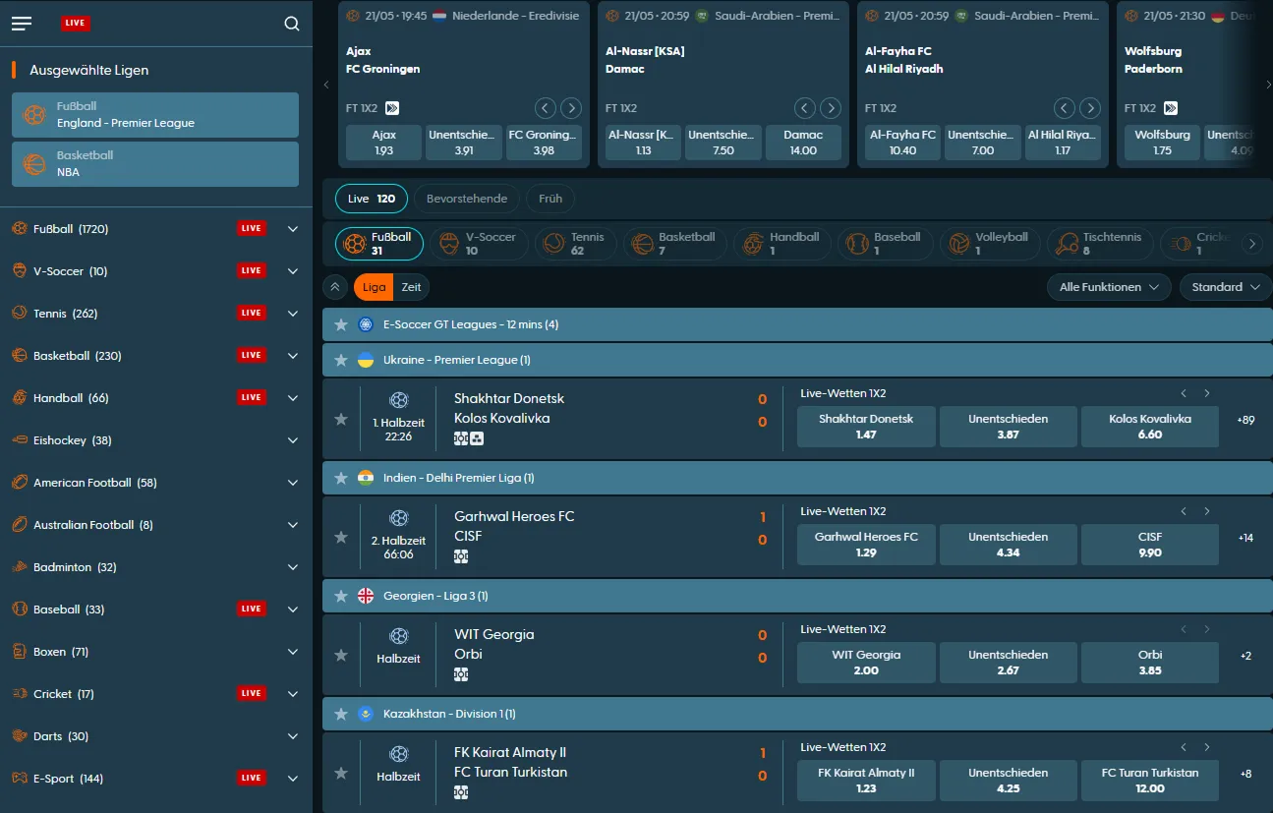This screenshot has height=813, width=1273.
Task: Open statistics icon for WIT Georgia match
Action: point(461,674)
